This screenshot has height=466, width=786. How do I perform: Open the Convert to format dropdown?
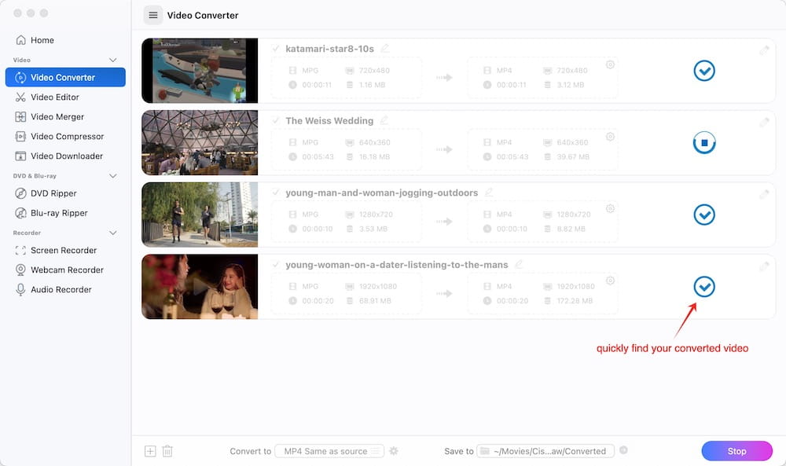329,451
